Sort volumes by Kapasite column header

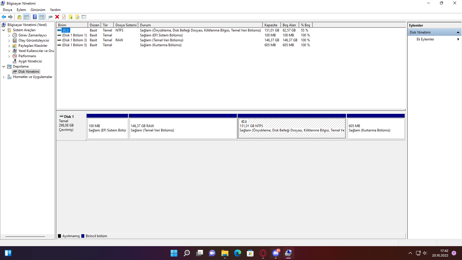pyautogui.click(x=271, y=25)
